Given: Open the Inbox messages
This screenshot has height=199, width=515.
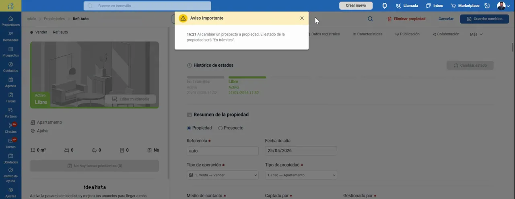Looking at the screenshot, I should [x=434, y=6].
